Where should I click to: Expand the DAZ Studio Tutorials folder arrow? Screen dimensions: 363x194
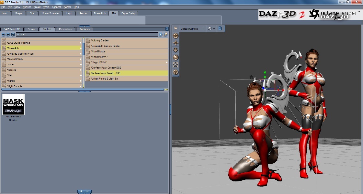point(81,43)
